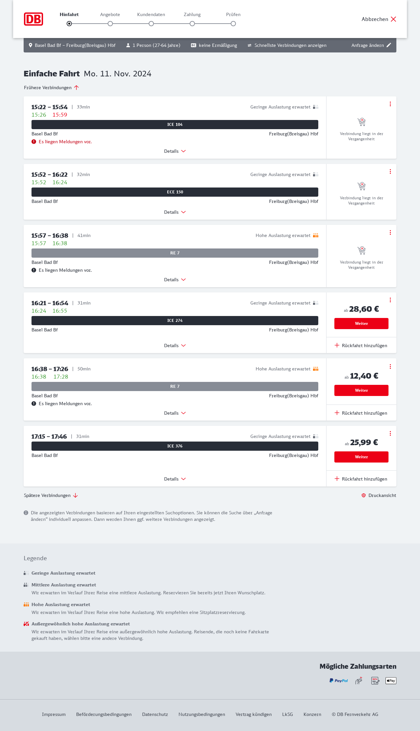This screenshot has height=731, width=420.
Task: Open three-dot menu for ICE 104 connection
Action: pyautogui.click(x=390, y=104)
